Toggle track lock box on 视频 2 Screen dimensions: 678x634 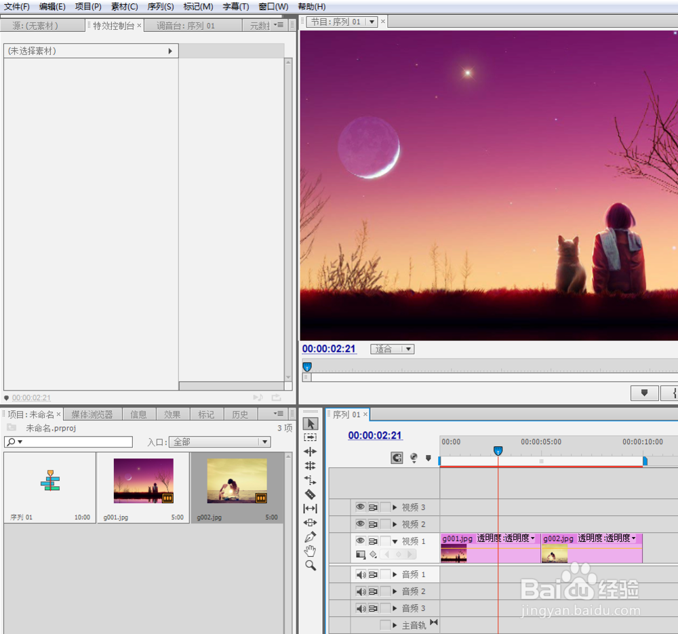pyautogui.click(x=385, y=523)
